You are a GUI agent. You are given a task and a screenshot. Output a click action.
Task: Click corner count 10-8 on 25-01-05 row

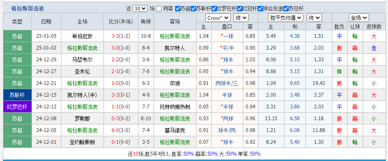tap(146, 36)
